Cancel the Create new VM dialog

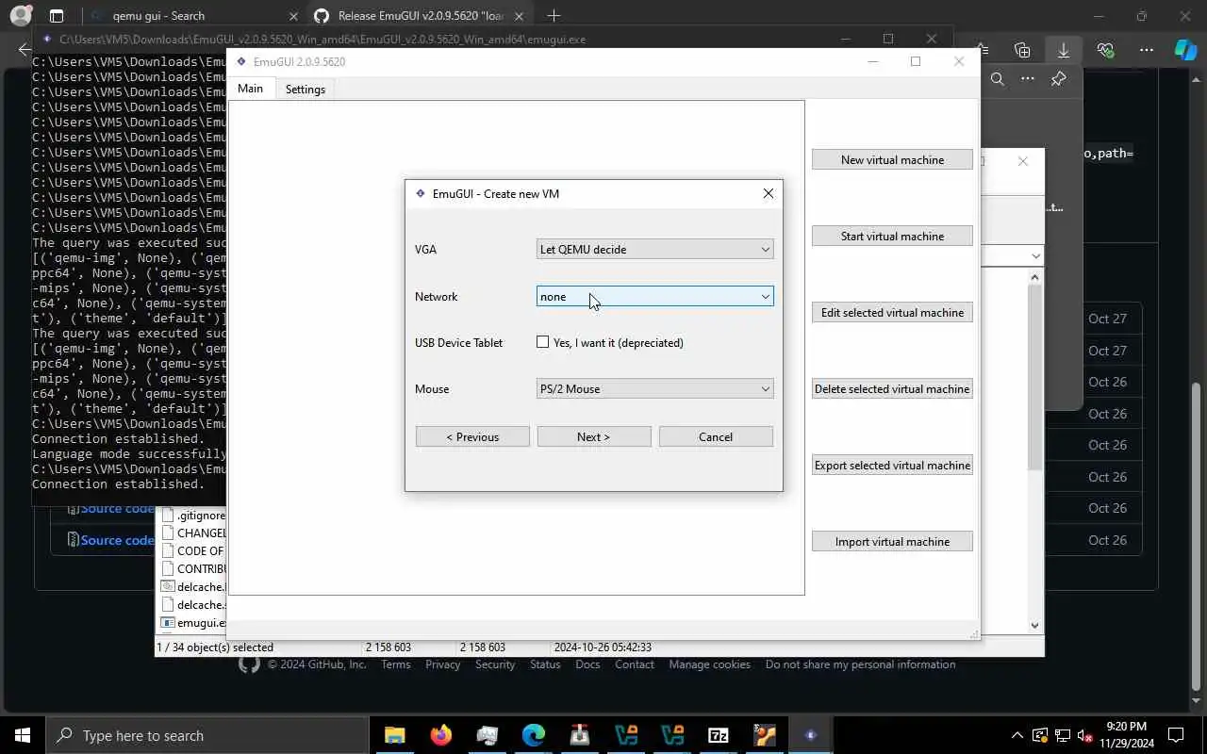716,436
